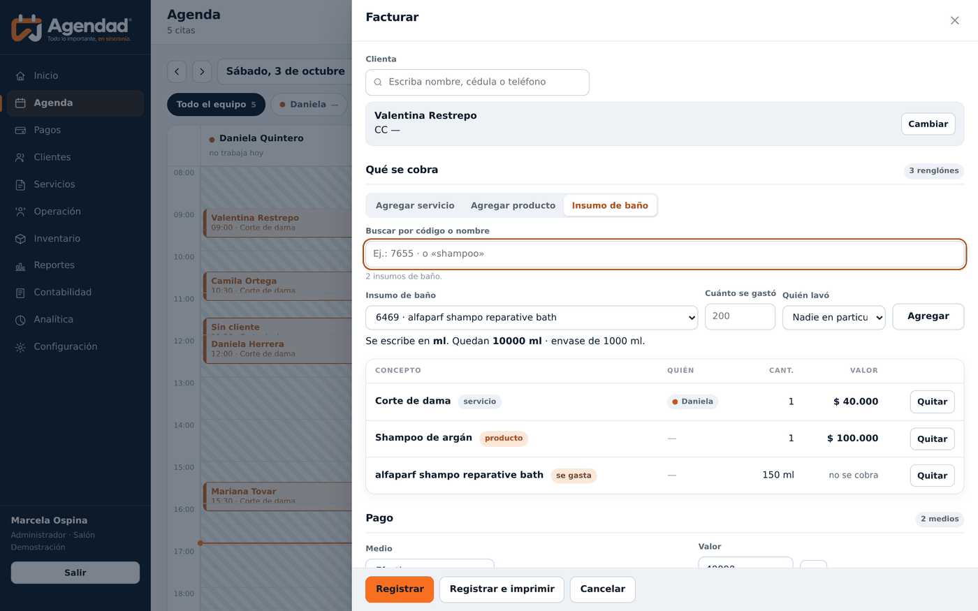The image size is (978, 611).
Task: Open Camila Ortega's 10:30 appointment in the agenda
Action: [277, 286]
